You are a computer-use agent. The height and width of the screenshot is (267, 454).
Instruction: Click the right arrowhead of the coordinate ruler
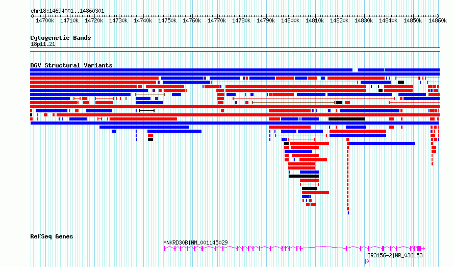[438, 16]
